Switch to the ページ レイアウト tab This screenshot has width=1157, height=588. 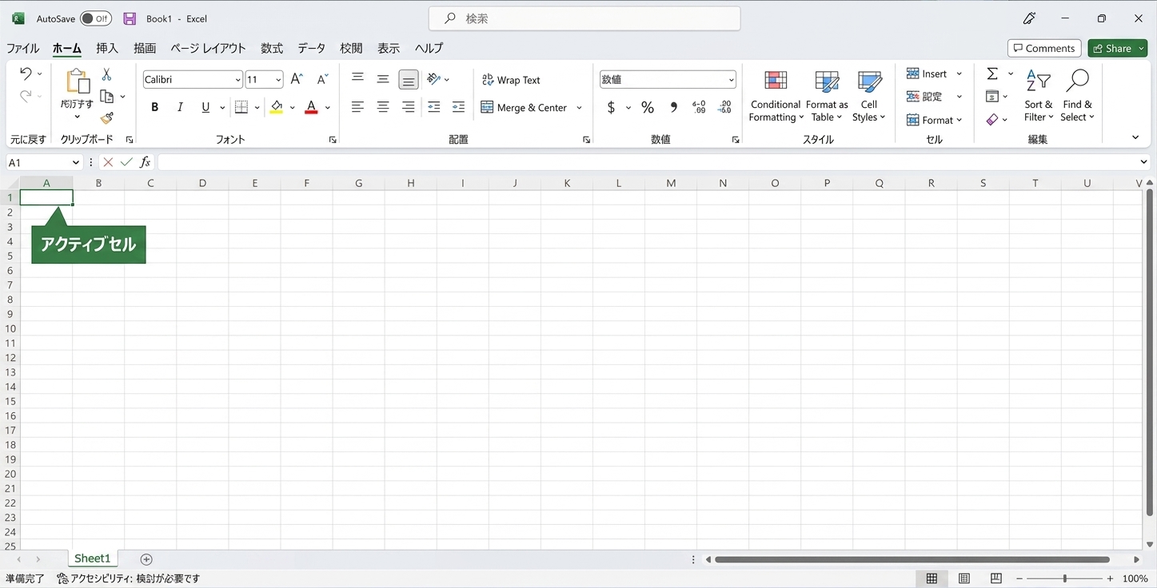coord(208,48)
